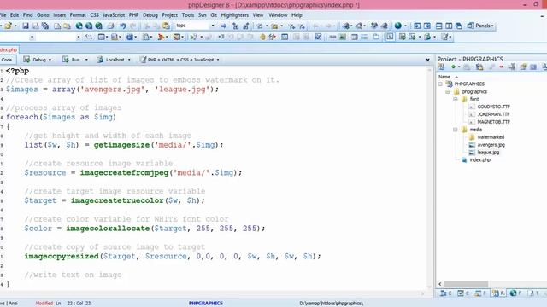The width and height of the screenshot is (547, 307).
Task: Collapse the PHPGRAPHICS project root node
Action: (440, 84)
